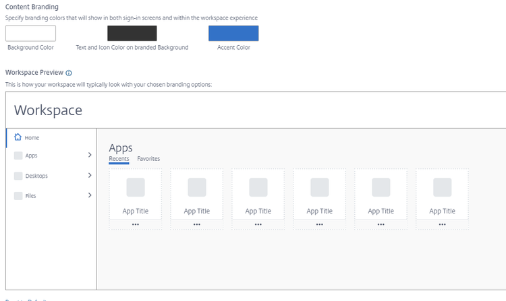Open the Background Color swatch
Viewport: 506px width, 301px height.
pos(30,33)
